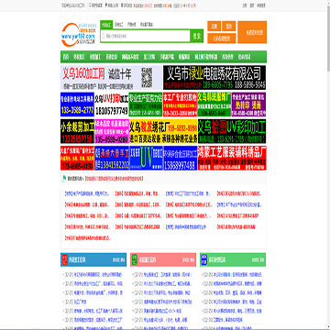Click the red icon in blue section header
This screenshot has width=330, height=330.
[x=64, y=259]
